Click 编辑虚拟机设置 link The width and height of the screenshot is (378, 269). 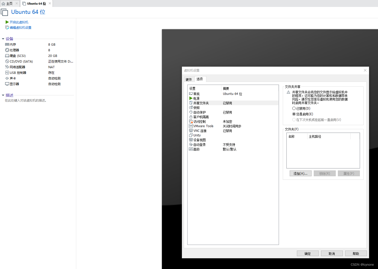click(21, 28)
